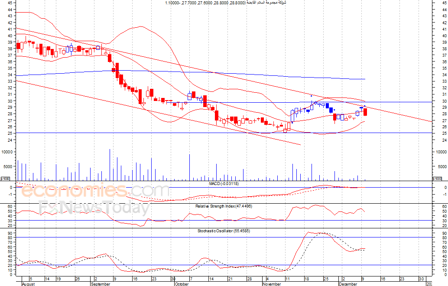
Task: Click the 10000 volume label on right axis
Action: (440, 152)
